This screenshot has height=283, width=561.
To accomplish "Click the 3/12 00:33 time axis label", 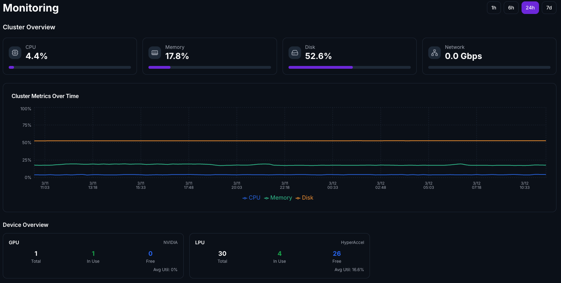I will pyautogui.click(x=333, y=185).
